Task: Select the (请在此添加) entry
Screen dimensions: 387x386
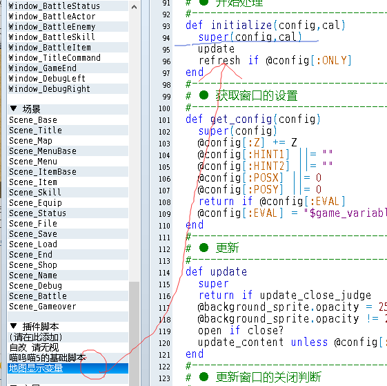Action: click(x=68, y=337)
